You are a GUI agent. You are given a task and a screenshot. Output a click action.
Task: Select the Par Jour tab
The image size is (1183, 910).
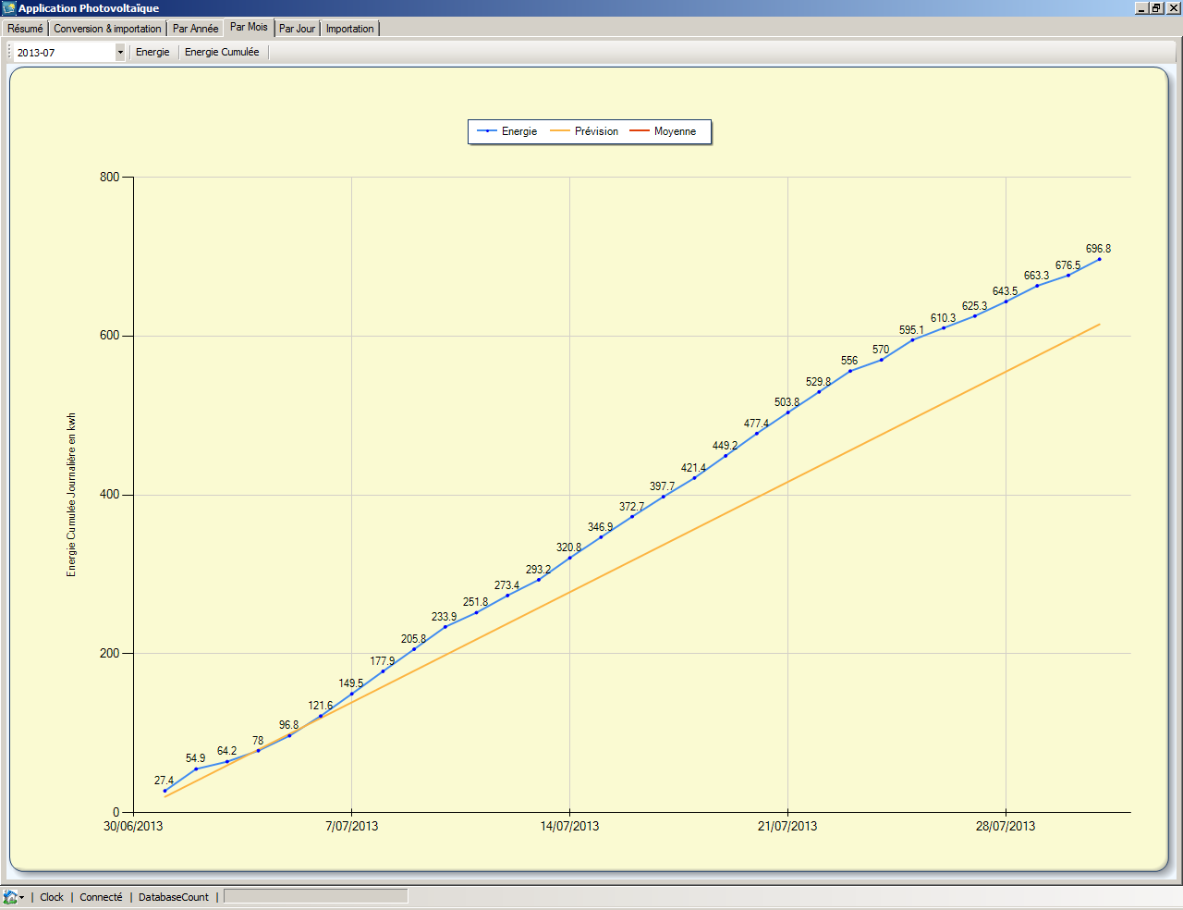pyautogui.click(x=297, y=29)
